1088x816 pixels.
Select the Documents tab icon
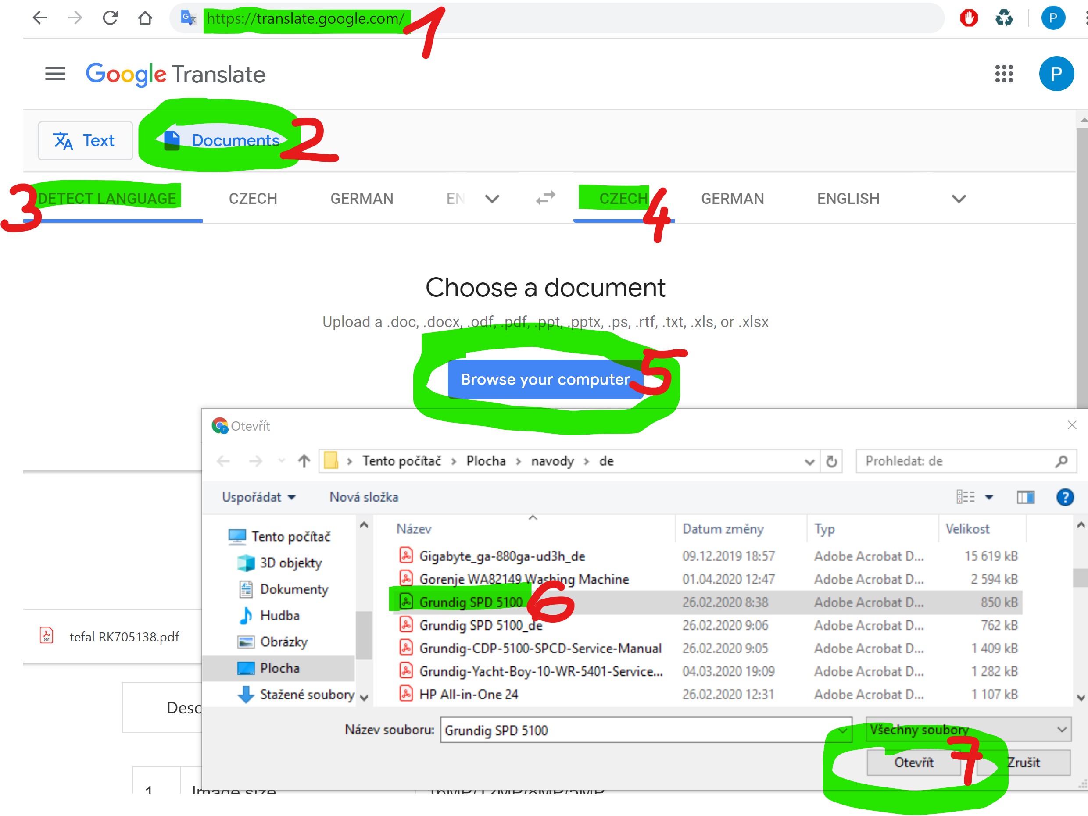click(170, 141)
